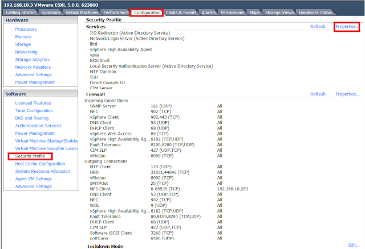Open the Permissions tab
365x249 pixels.
tap(232, 13)
